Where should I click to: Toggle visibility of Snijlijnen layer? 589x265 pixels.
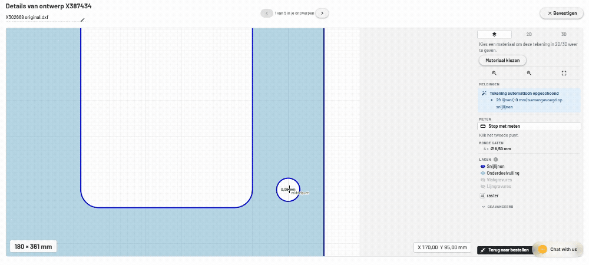(x=483, y=166)
